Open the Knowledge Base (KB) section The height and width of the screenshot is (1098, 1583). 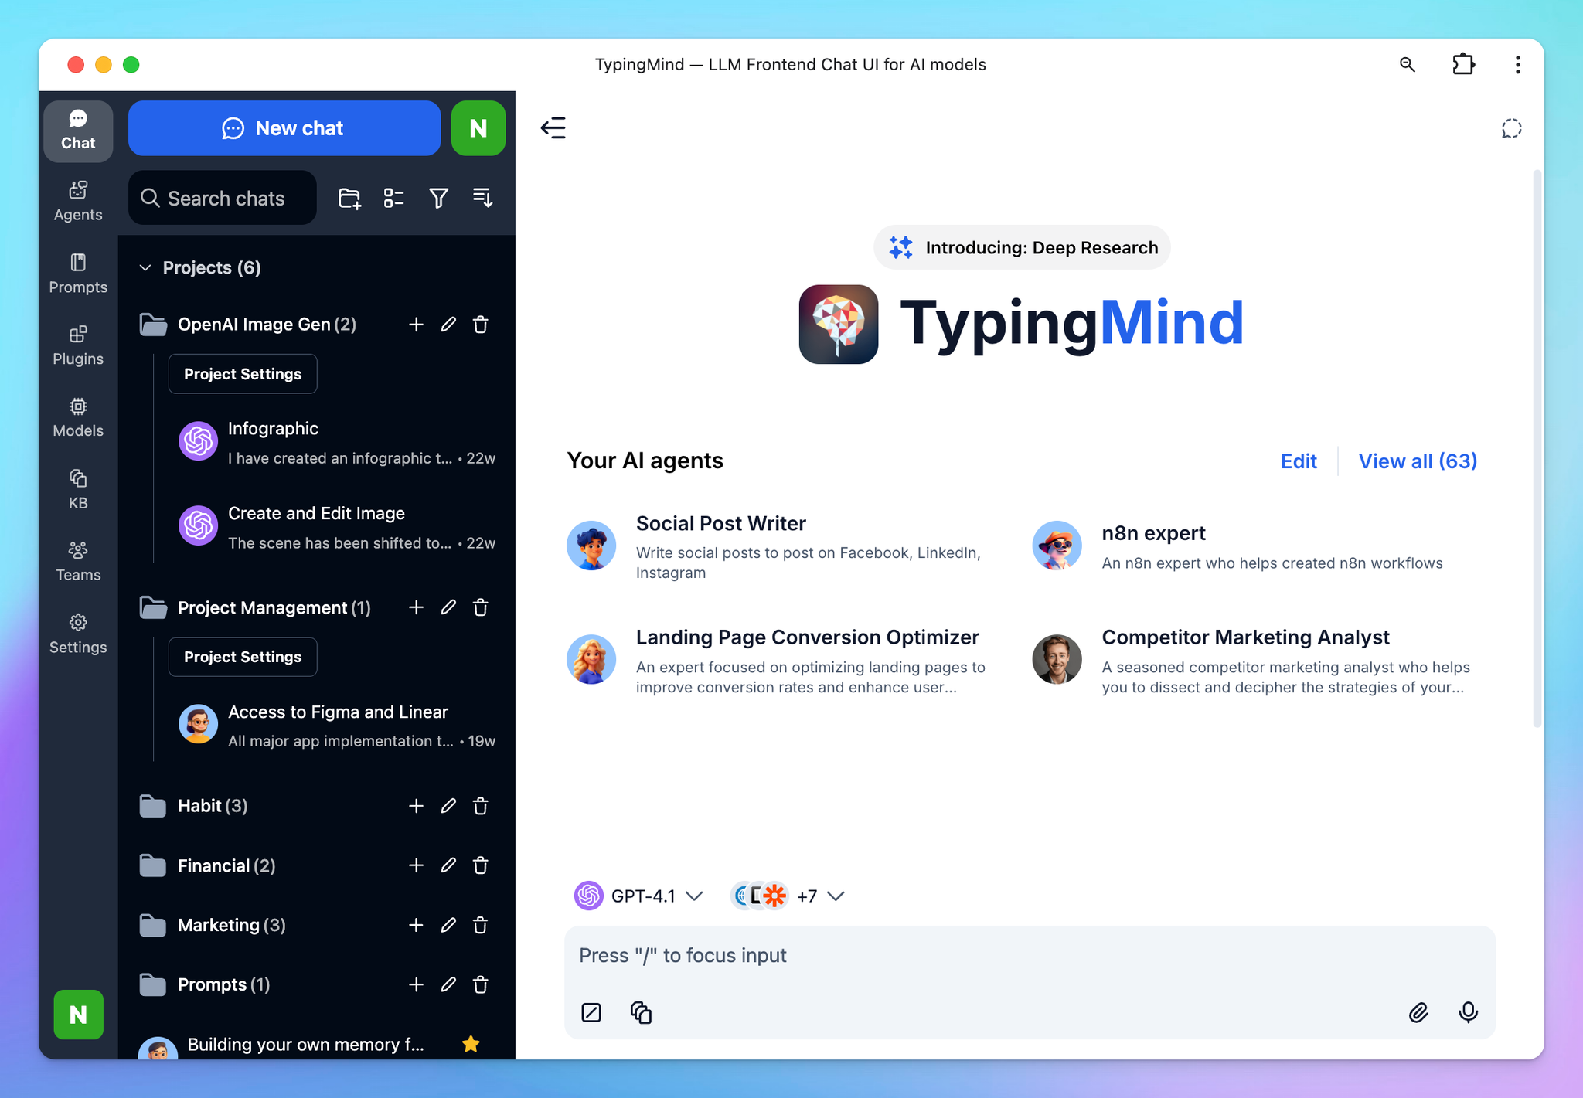click(77, 488)
